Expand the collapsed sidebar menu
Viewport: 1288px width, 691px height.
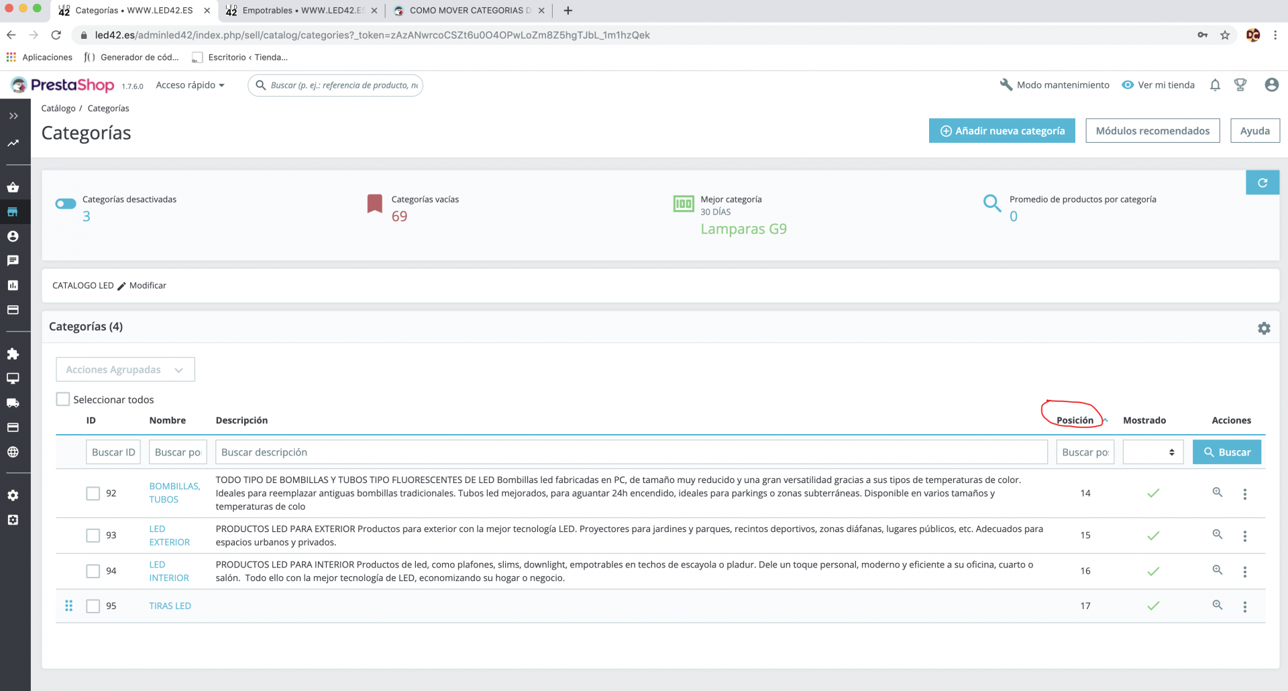13,116
